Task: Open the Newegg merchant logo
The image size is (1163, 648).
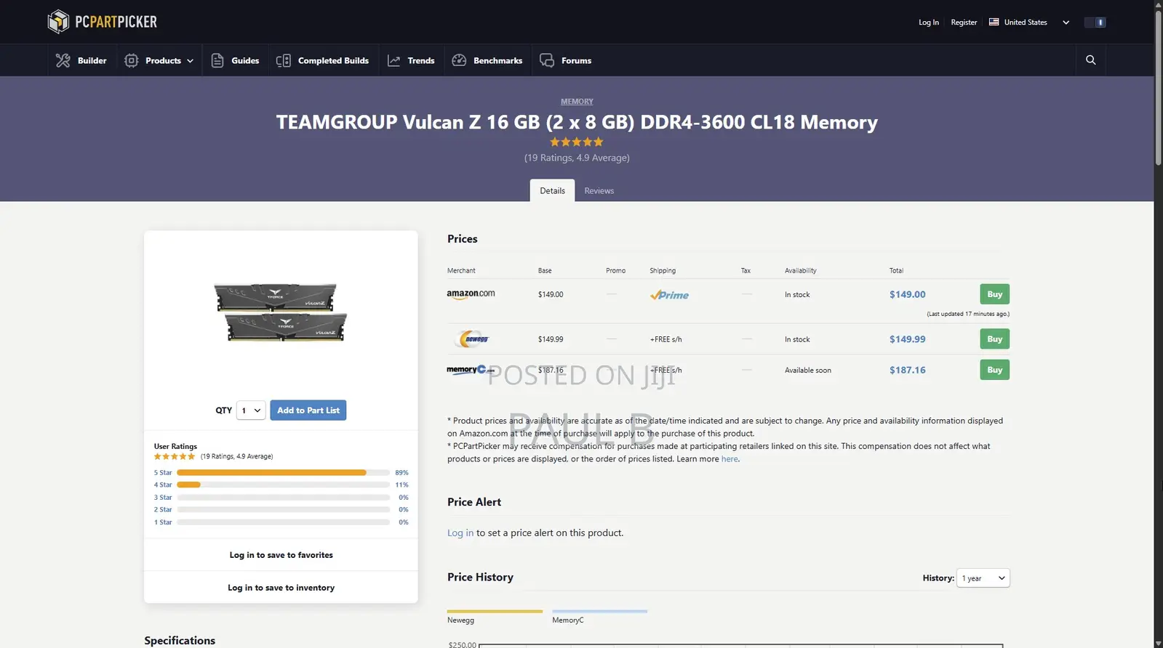Action: click(473, 339)
